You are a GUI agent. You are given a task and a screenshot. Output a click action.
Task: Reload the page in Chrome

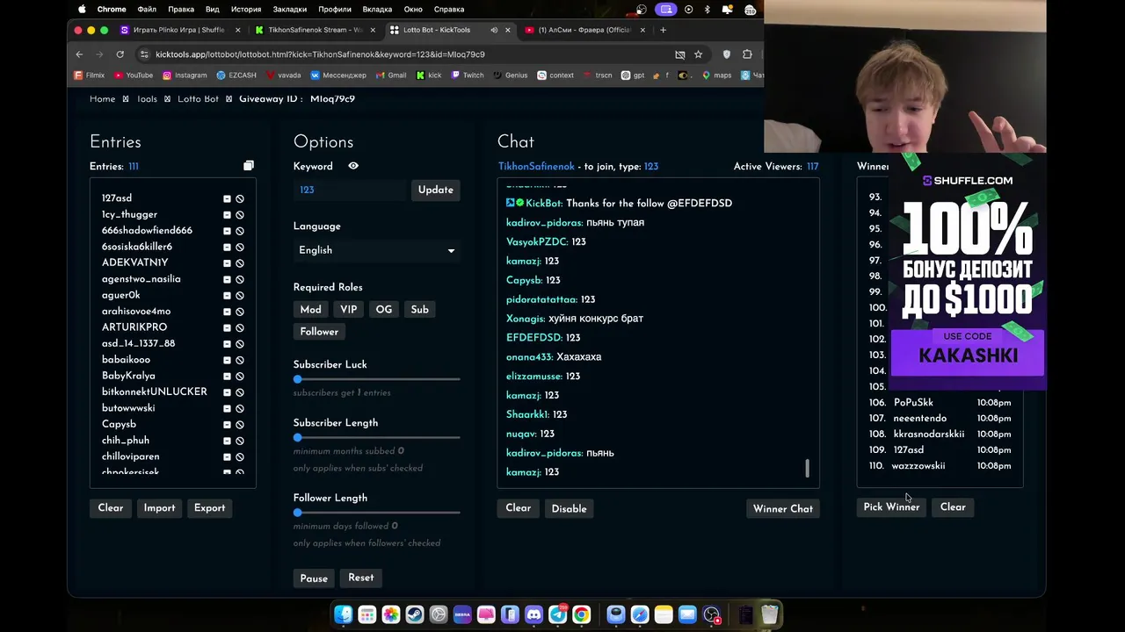click(120, 54)
